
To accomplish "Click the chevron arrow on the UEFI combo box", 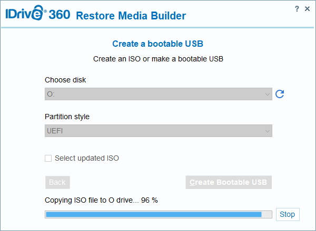I will 268,131.
